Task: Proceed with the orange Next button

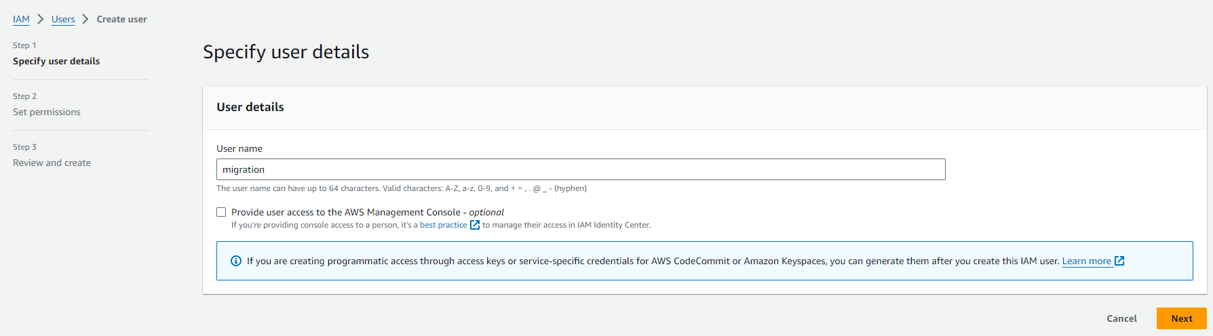Action: point(1181,318)
